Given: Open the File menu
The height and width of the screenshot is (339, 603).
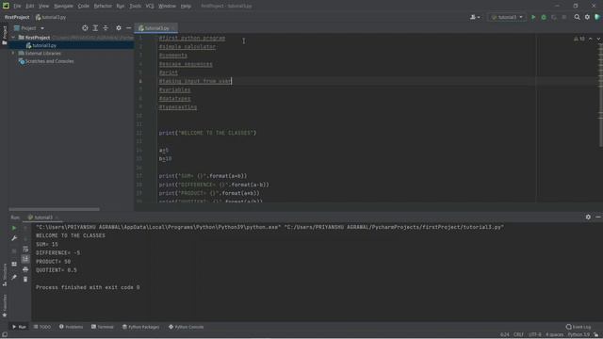Looking at the screenshot, I should (x=17, y=7).
